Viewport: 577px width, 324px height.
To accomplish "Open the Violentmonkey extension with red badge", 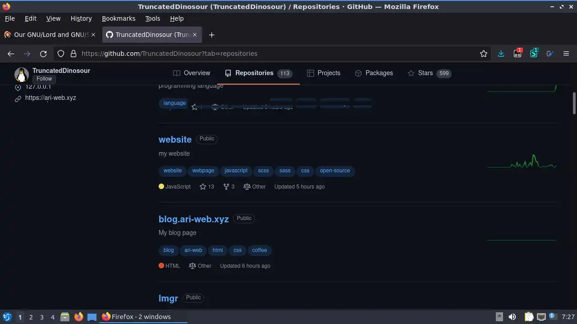I will 517,53.
